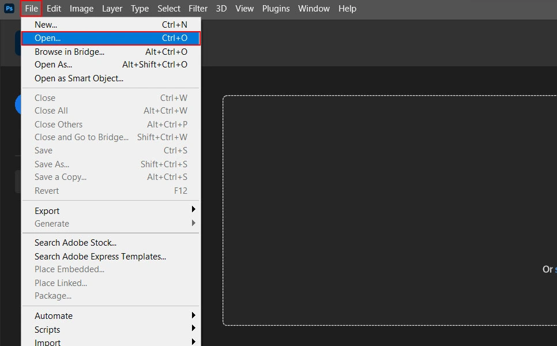Viewport: 557px width, 346px height.
Task: Click the Photoshop Ps logo icon
Action: pos(9,9)
